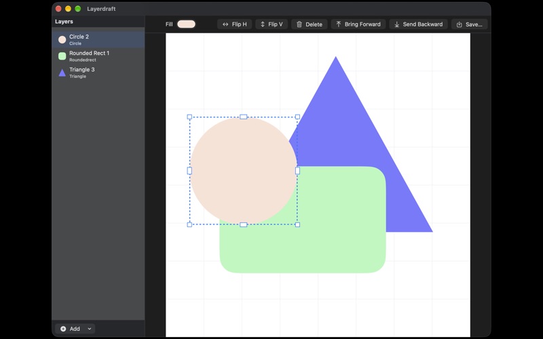Click the bottom-left resize handle of the selection

(x=189, y=225)
